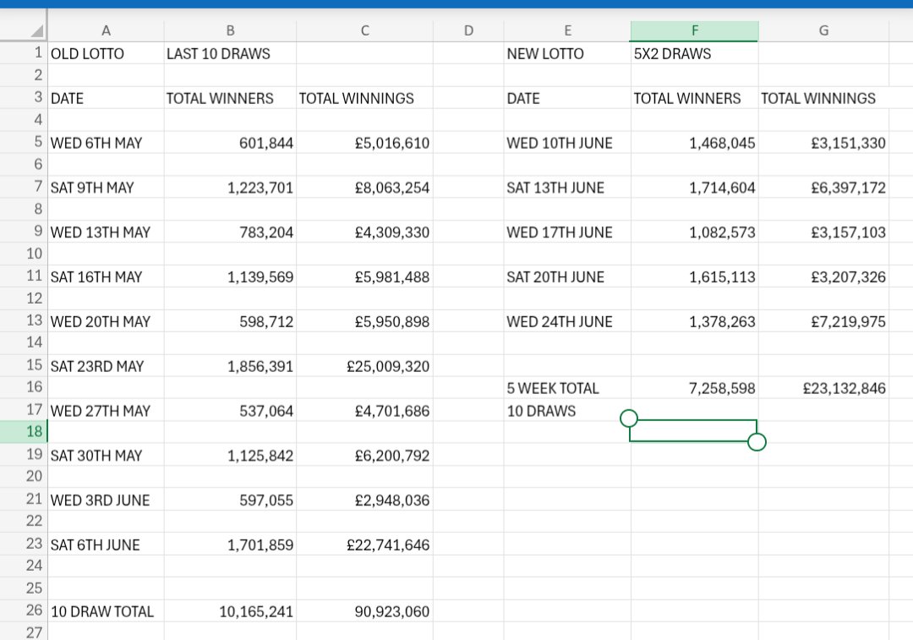This screenshot has width=913, height=640.
Task: Select cell 'SAT 16TH MAY'
Action: (x=106, y=277)
